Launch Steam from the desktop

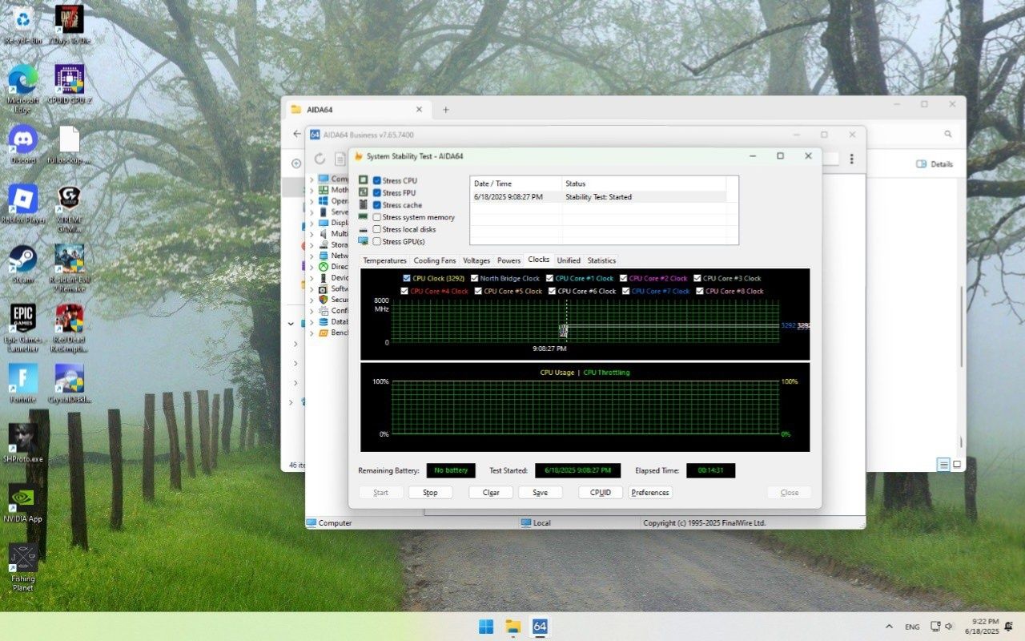coord(23,264)
